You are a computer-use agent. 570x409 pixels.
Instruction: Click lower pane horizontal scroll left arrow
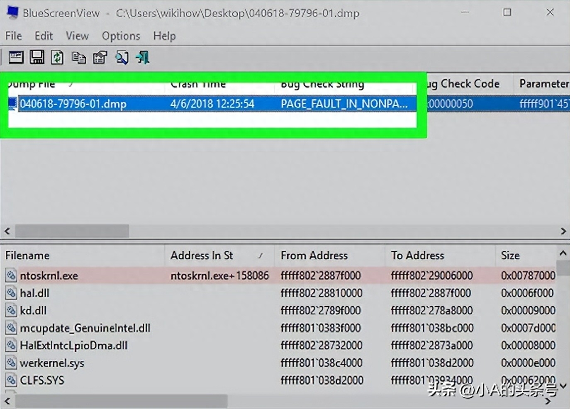pos(7,401)
